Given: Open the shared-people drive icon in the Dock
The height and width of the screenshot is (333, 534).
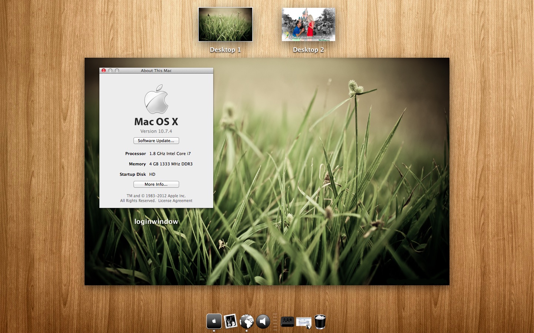Looking at the screenshot, I should pyautogui.click(x=287, y=322).
